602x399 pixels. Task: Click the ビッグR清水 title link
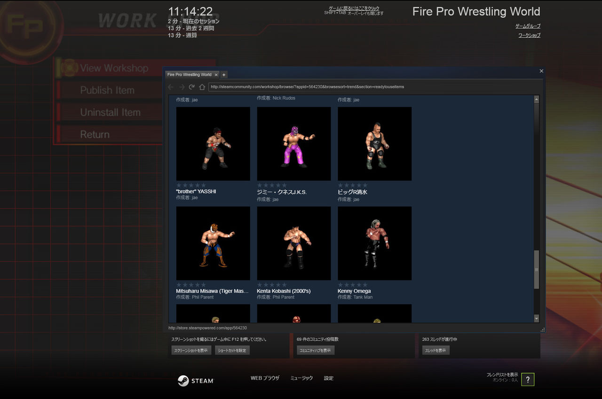tap(352, 192)
